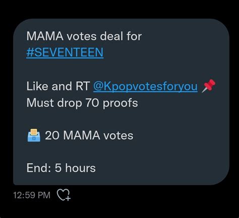Select the 'Must drop 70 proofs' line
This screenshot has height=218, width=239.
pos(82,103)
